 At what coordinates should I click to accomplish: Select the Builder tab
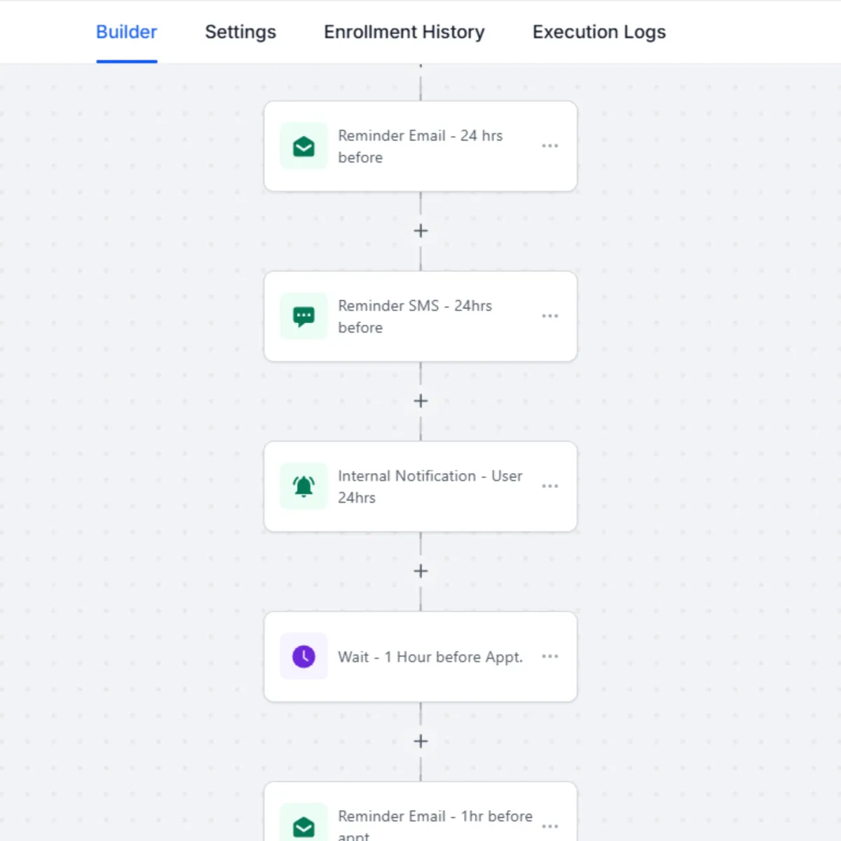(x=127, y=32)
